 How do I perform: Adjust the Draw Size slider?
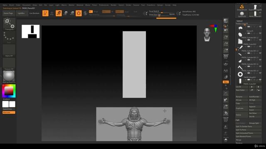[x=162, y=15]
